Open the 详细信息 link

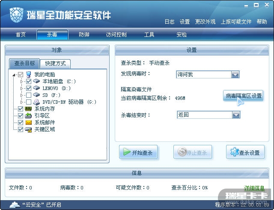pyautogui.click(x=254, y=188)
